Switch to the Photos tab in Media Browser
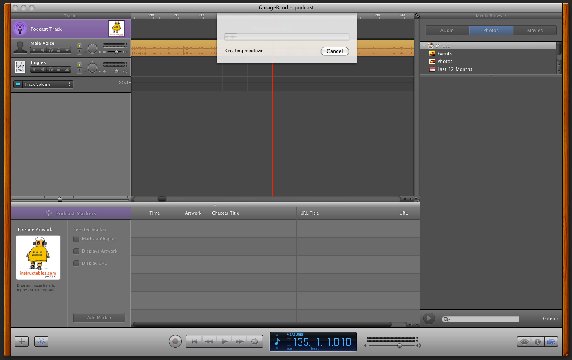This screenshot has width=572, height=360. coord(491,30)
